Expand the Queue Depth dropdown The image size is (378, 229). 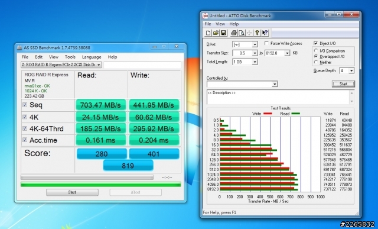[x=351, y=70]
